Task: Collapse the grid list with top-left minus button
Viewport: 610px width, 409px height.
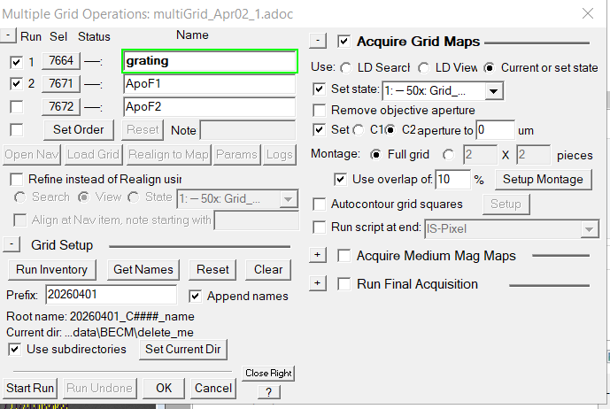Action: pos(8,35)
